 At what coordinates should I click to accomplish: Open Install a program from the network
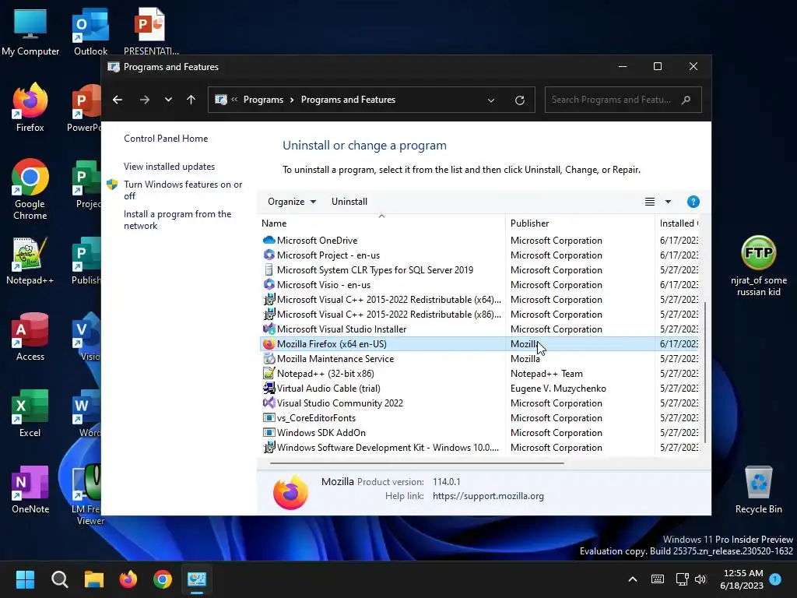coord(177,220)
